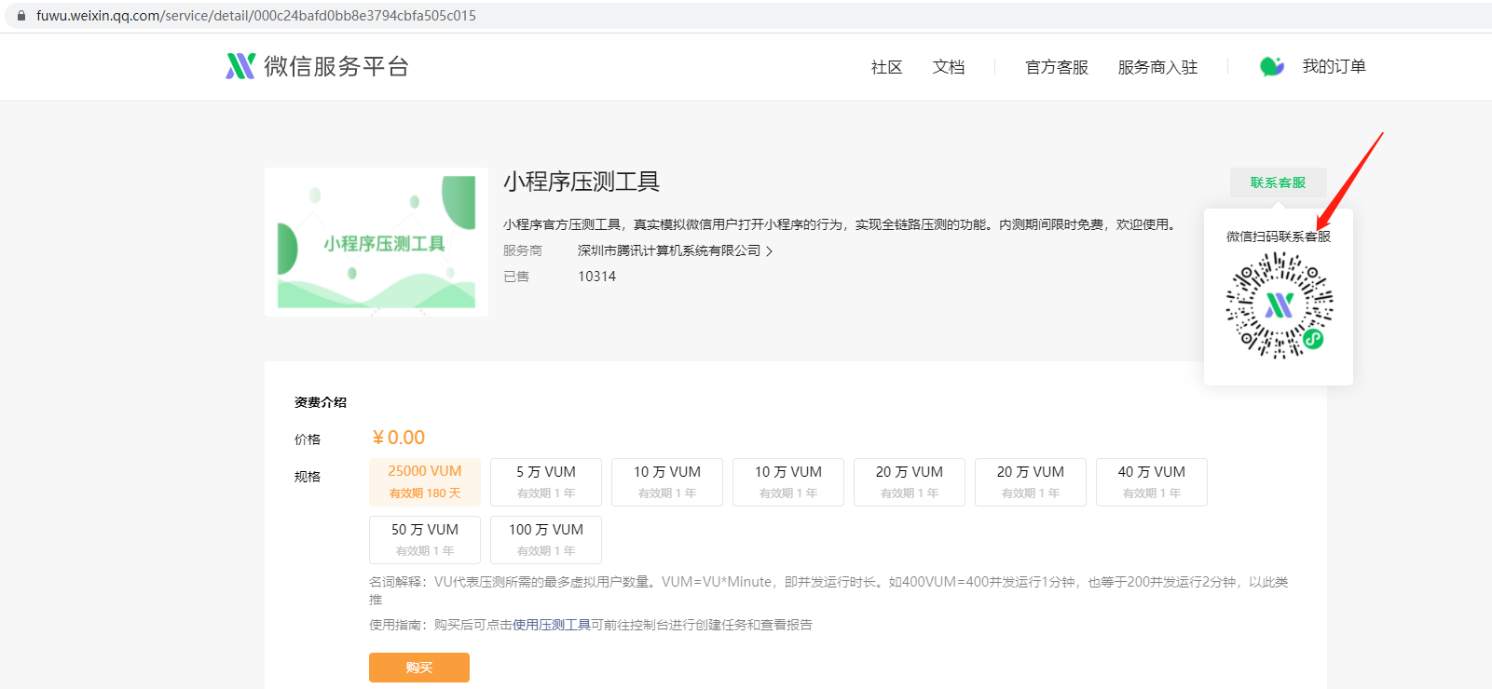
Task: Go to 官方客服 in the top navigation
Action: pyautogui.click(x=1057, y=67)
